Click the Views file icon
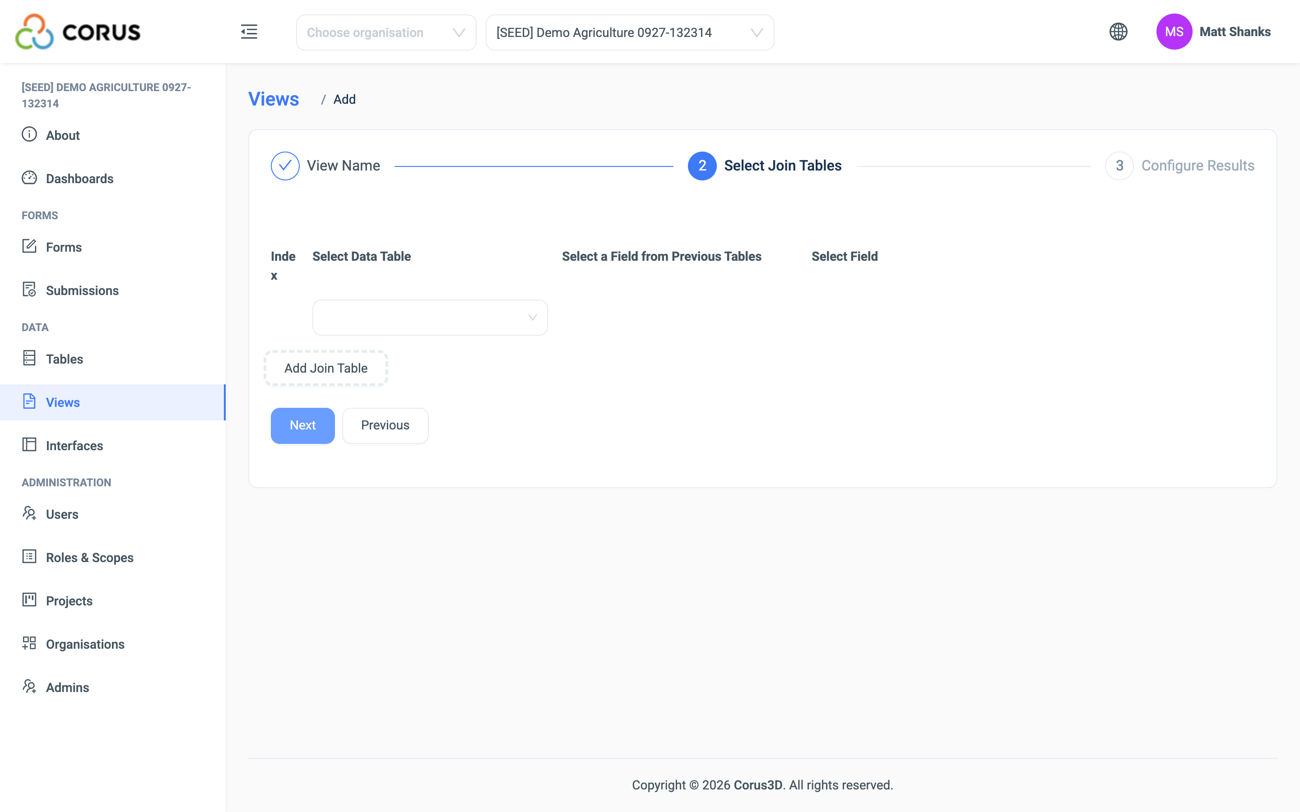This screenshot has height=812, width=1300. tap(29, 401)
